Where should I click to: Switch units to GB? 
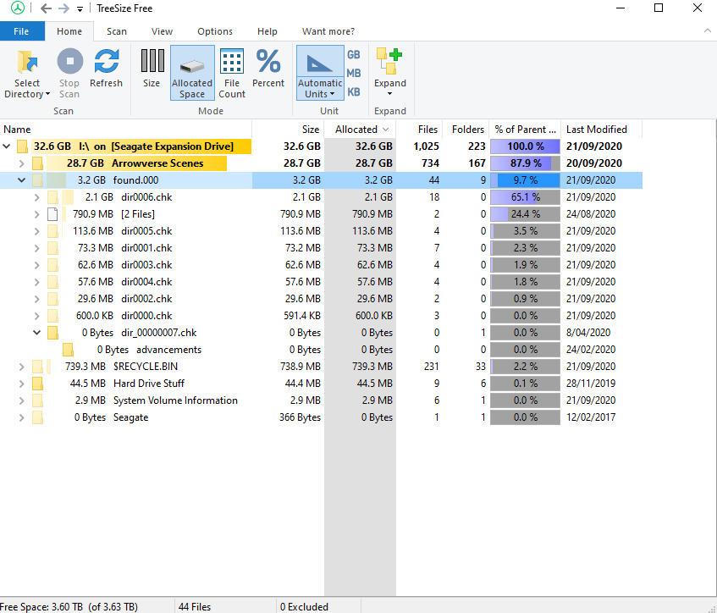pyautogui.click(x=353, y=54)
